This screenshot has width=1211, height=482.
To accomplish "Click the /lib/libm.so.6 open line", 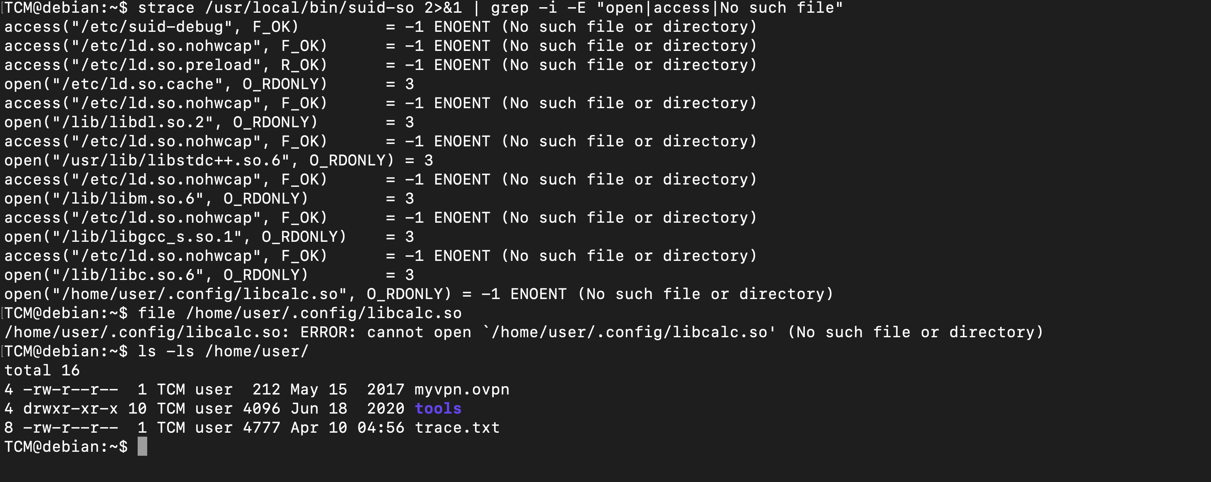I will click(x=209, y=198).
